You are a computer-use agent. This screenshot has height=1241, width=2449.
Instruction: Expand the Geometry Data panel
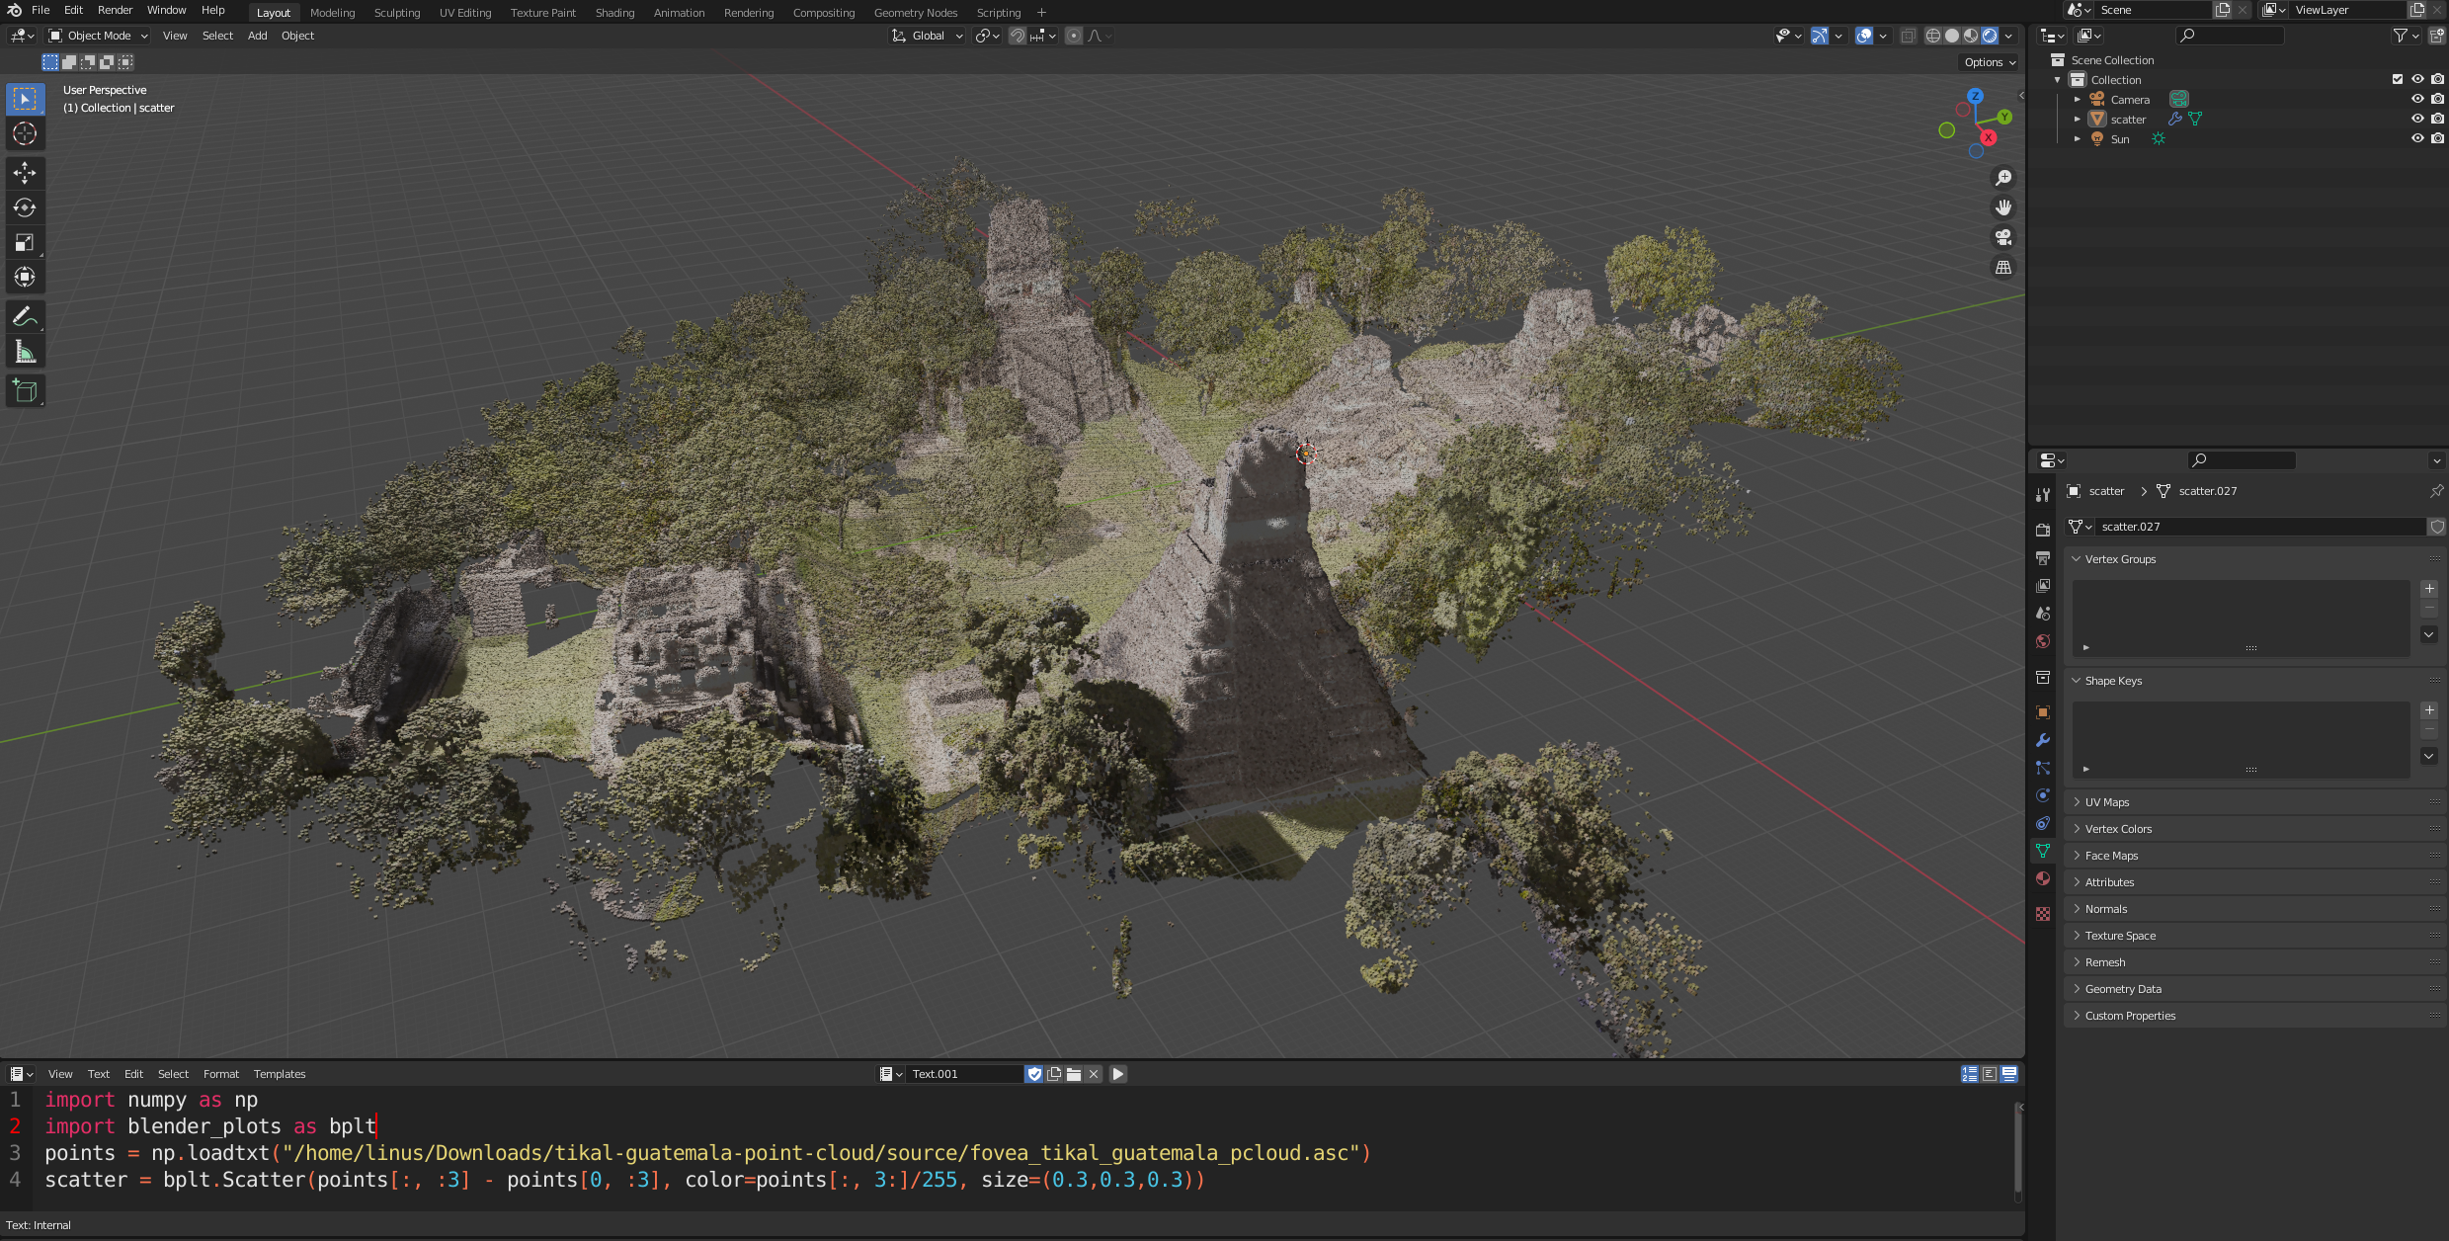2122,989
